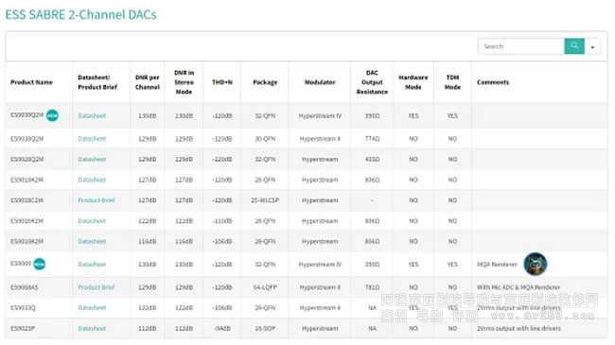Image resolution: width=615 pixels, height=345 pixels.
Task: Sort by the THD+N column header
Action: pyautogui.click(x=222, y=82)
